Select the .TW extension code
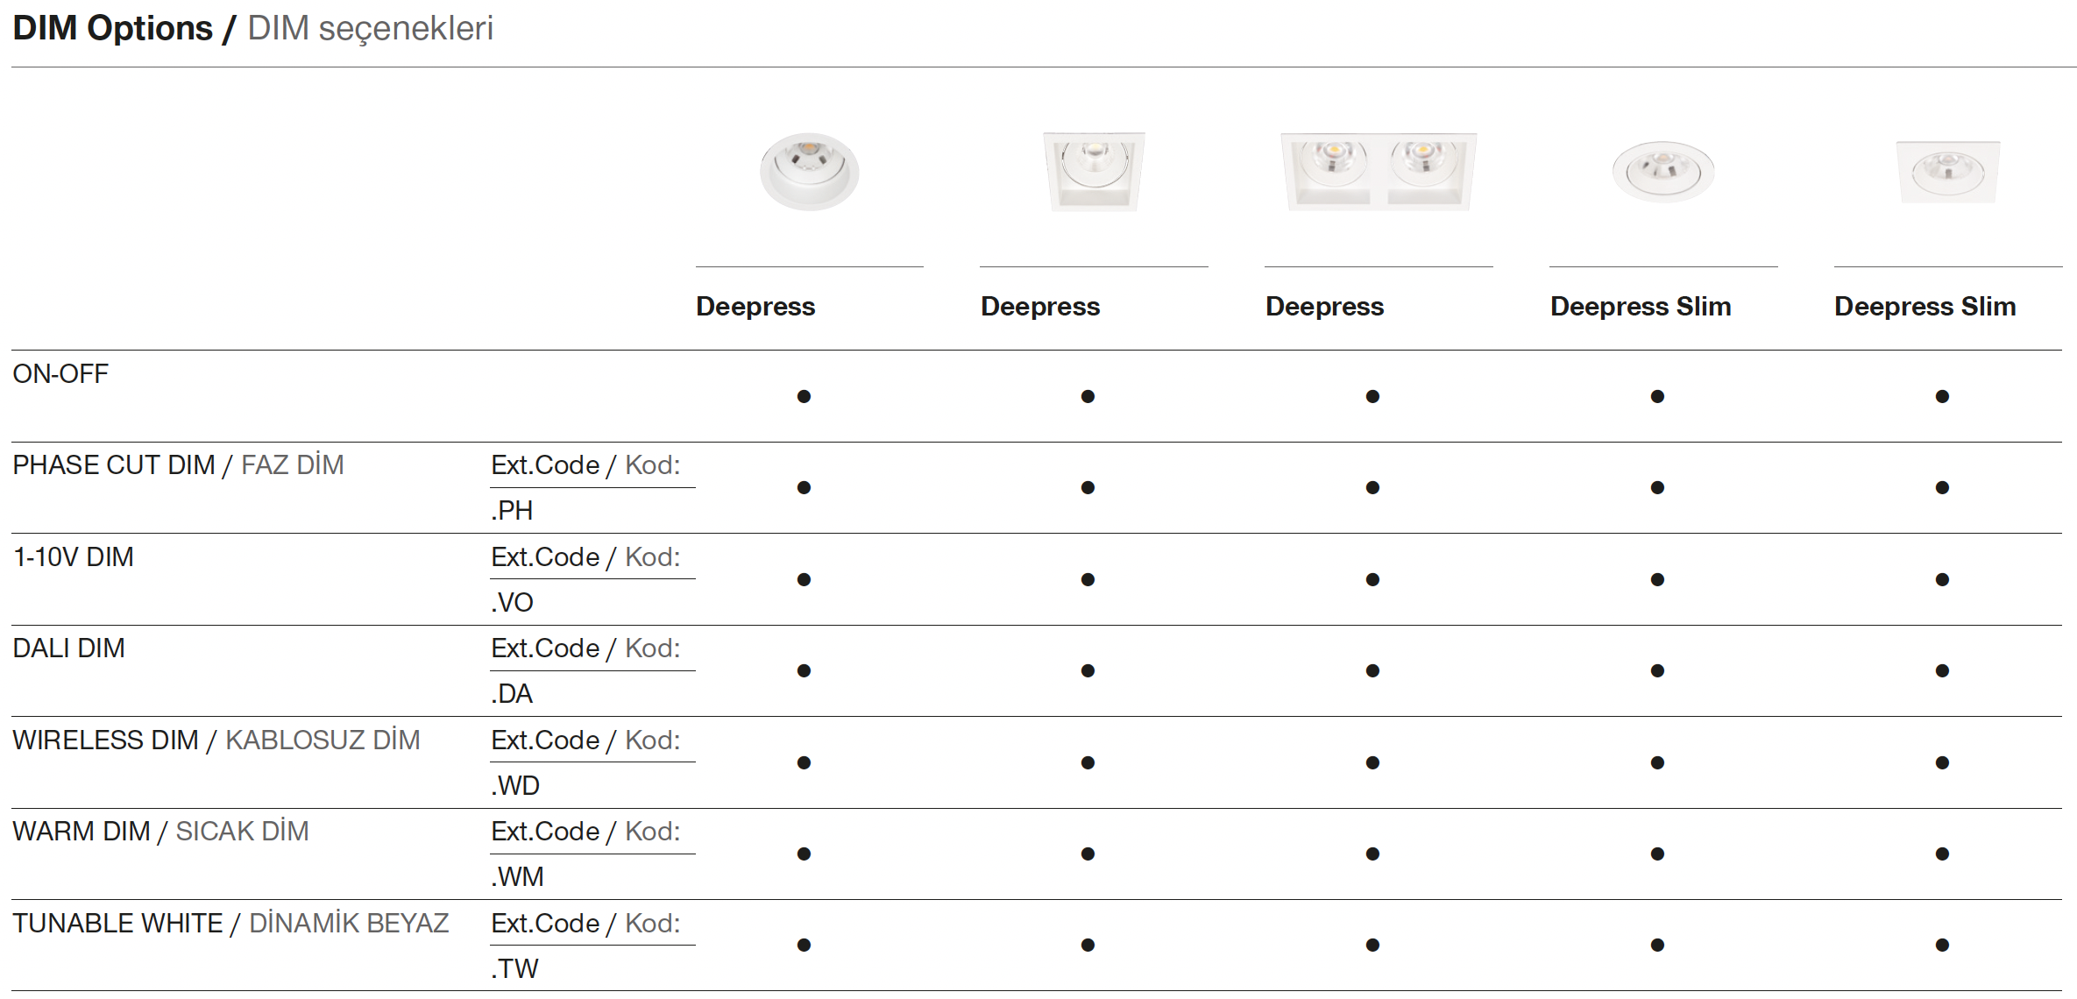Screen dimensions: 2077x999 [x=514, y=969]
